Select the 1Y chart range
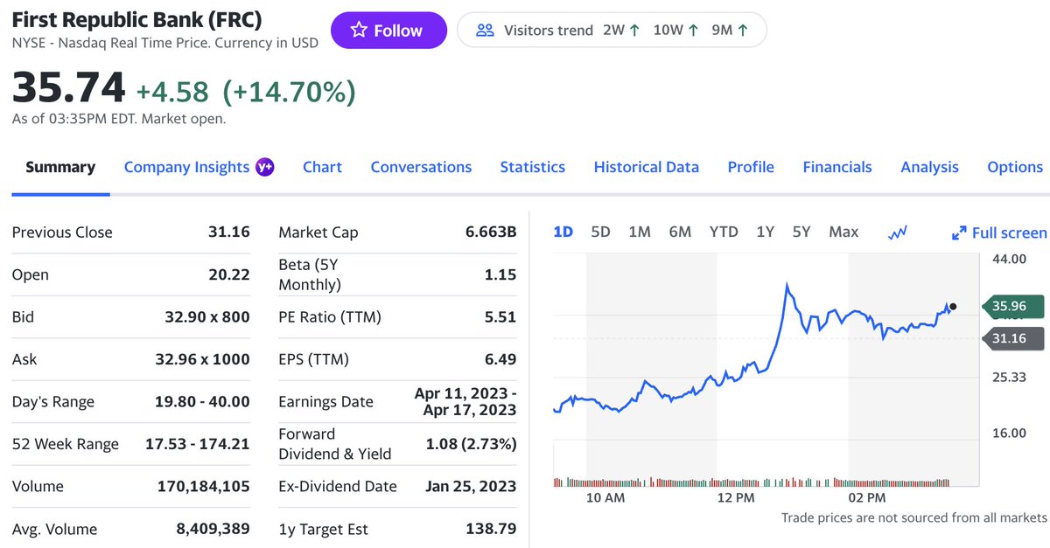 (x=766, y=232)
